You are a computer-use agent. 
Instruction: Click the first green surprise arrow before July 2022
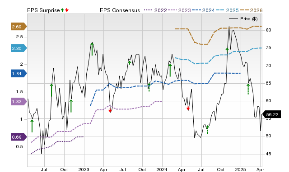[x=32, y=126]
